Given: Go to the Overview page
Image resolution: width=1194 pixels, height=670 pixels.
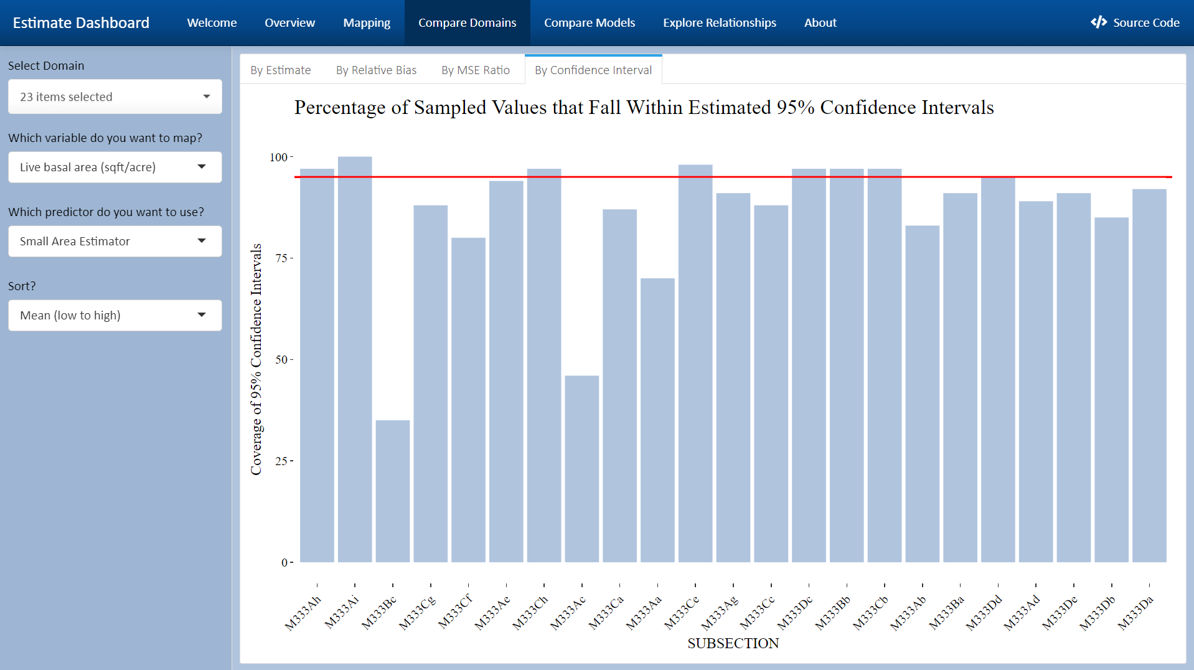Looking at the screenshot, I should (289, 22).
